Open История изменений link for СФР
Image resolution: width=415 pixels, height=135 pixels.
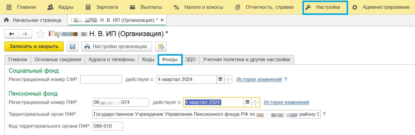point(259,79)
